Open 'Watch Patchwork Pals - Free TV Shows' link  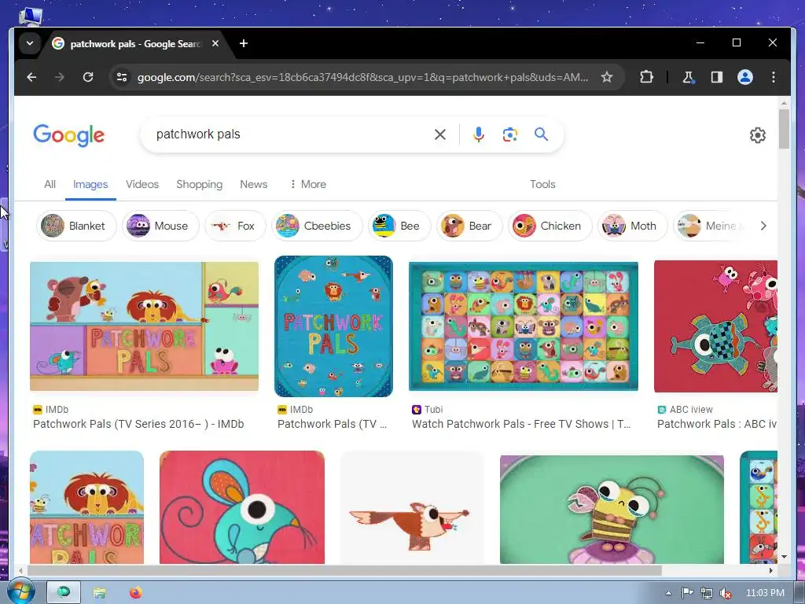[x=521, y=424]
